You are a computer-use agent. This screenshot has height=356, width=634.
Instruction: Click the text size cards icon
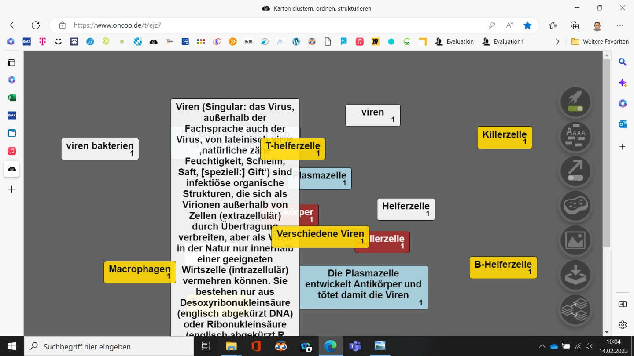click(575, 137)
